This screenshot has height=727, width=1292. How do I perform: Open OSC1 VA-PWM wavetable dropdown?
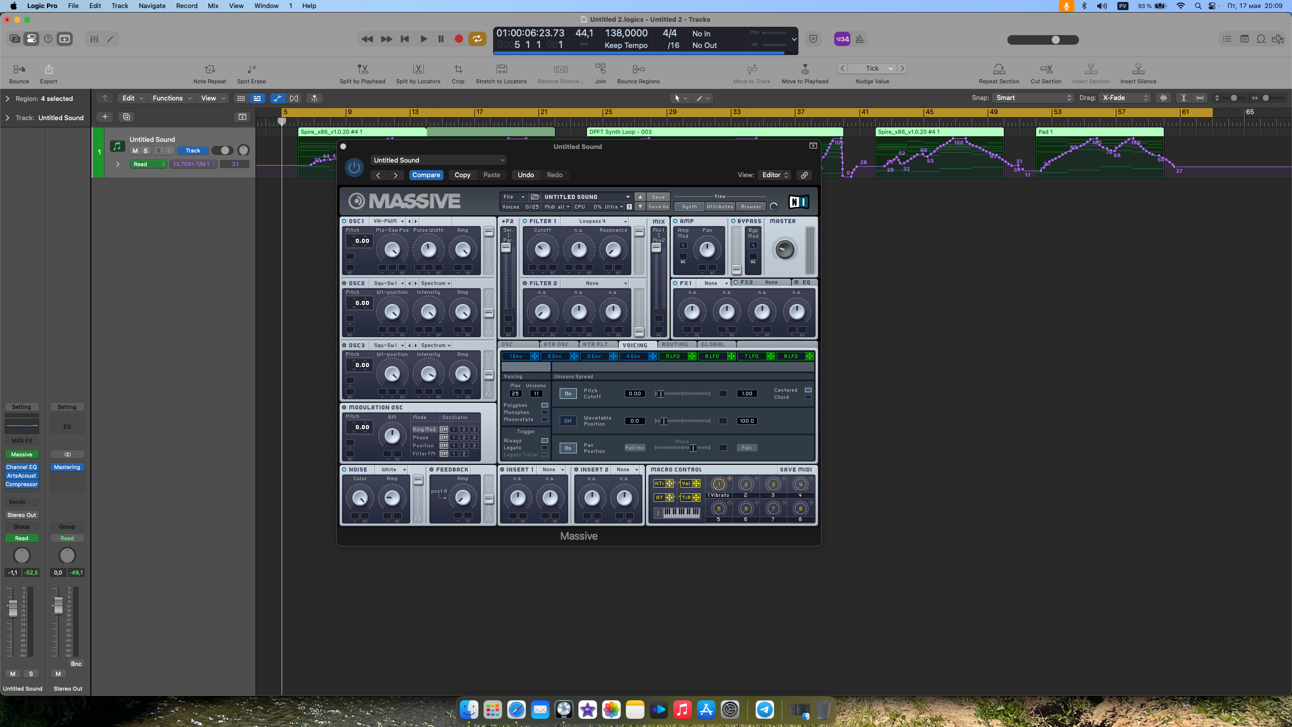click(x=388, y=221)
